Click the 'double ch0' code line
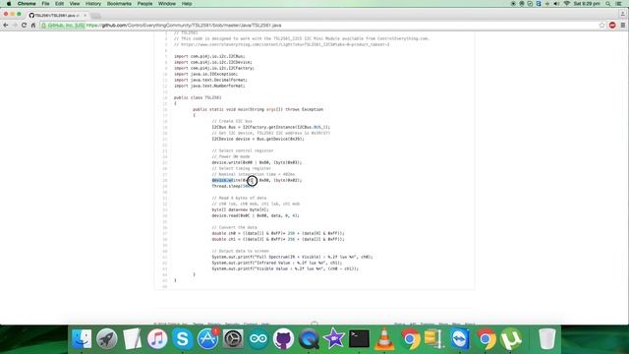The image size is (629, 354). 278,234
